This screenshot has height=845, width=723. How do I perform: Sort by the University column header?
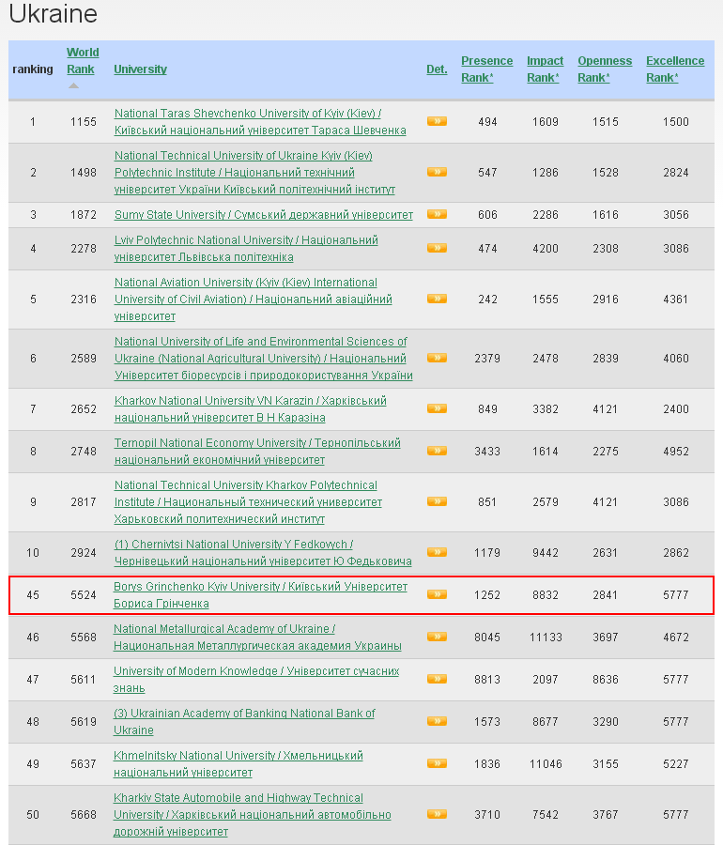tap(140, 69)
